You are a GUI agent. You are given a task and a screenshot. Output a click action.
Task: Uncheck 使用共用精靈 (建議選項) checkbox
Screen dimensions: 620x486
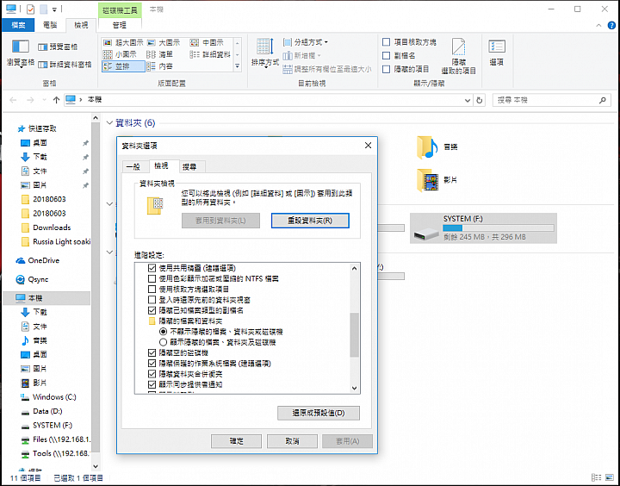coord(152,268)
